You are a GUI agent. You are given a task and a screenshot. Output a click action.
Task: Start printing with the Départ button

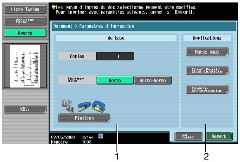[x=219, y=136]
